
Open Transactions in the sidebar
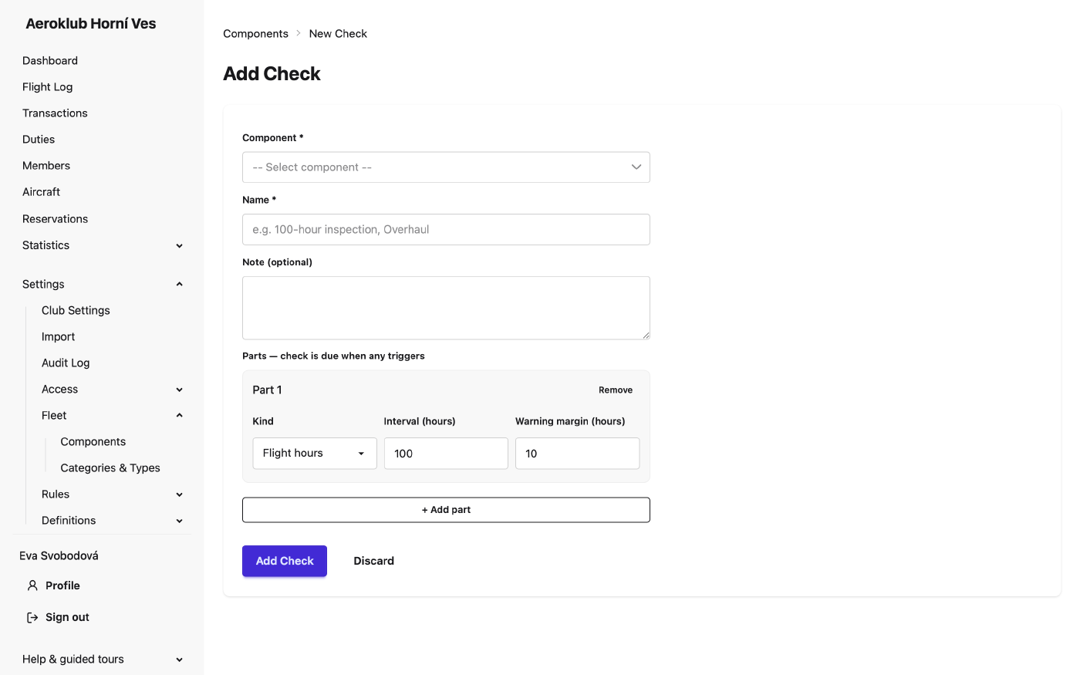(x=55, y=113)
